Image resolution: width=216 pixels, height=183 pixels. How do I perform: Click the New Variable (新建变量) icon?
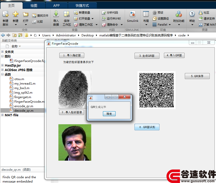pos(76,13)
